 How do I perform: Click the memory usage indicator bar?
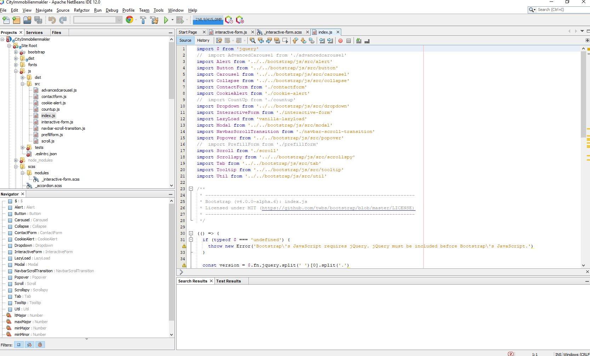[x=208, y=20]
